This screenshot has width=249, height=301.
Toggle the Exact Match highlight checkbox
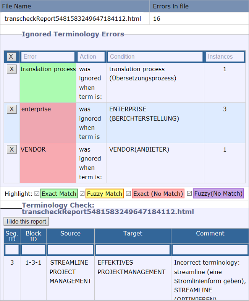point(37,194)
